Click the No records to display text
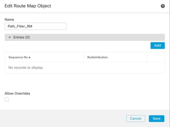Viewport: 170px width, 127px height. point(26,68)
